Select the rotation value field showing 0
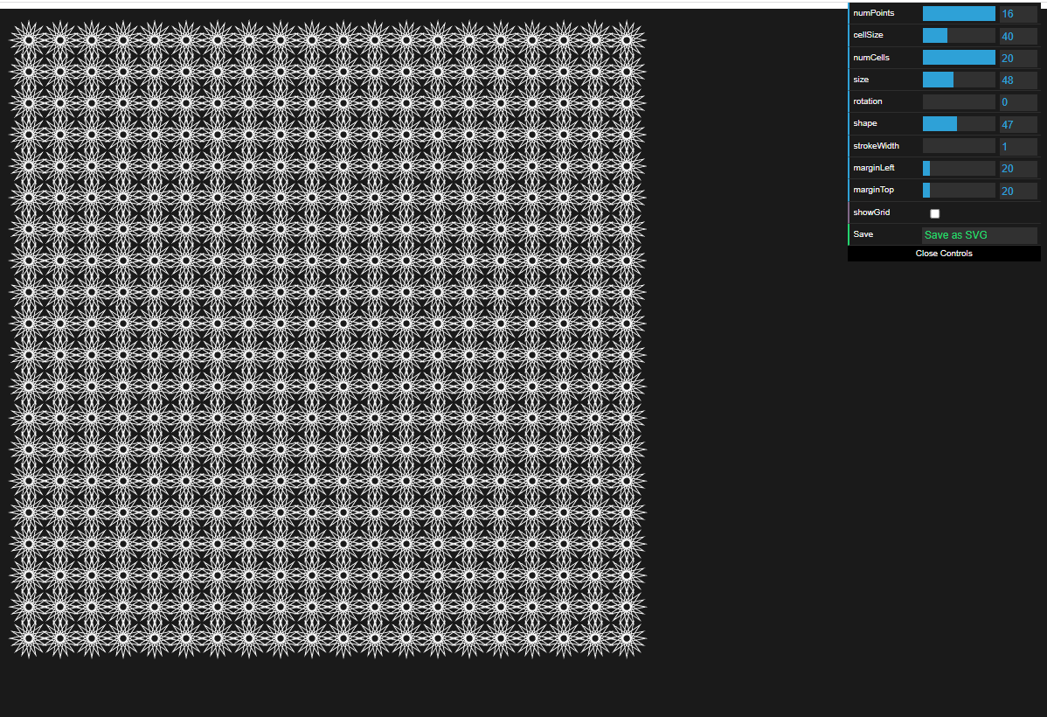The height and width of the screenshot is (717, 1047). pyautogui.click(x=1017, y=101)
